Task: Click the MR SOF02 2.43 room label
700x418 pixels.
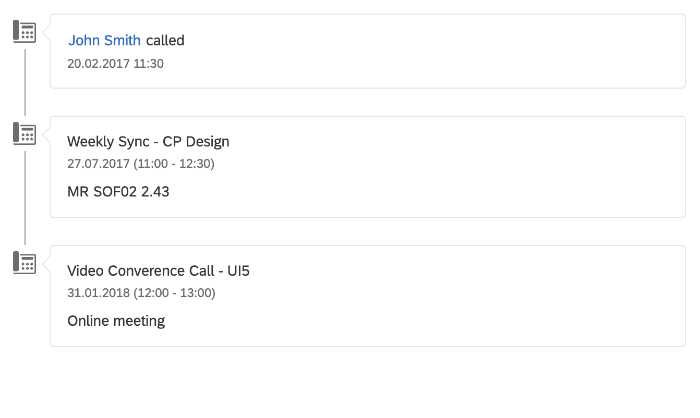Action: pos(118,191)
